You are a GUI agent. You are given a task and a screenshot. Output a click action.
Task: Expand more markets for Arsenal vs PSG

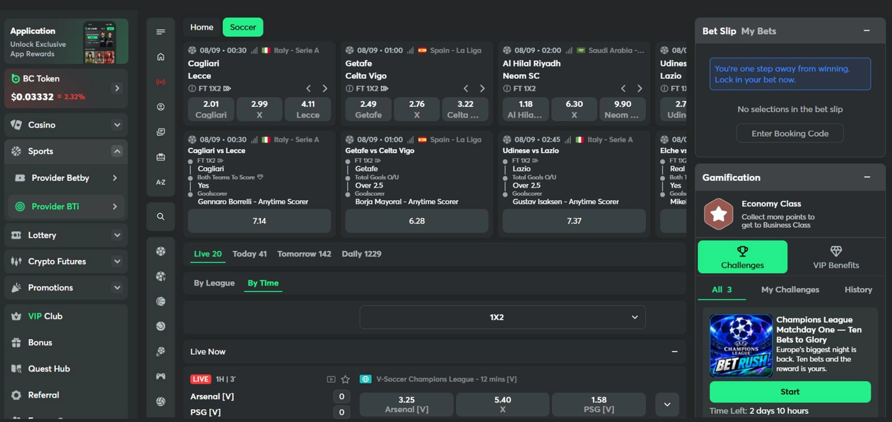pyautogui.click(x=667, y=405)
